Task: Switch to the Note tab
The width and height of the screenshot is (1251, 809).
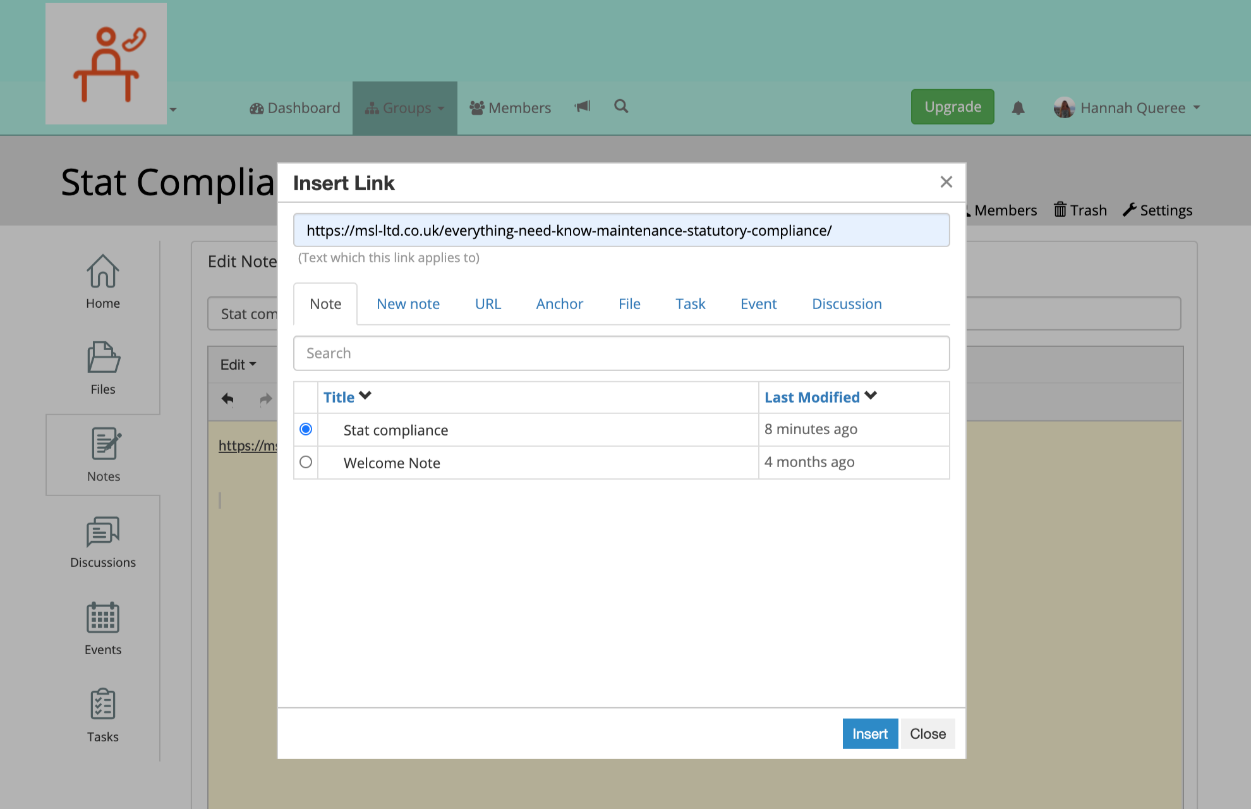Action: pyautogui.click(x=325, y=304)
